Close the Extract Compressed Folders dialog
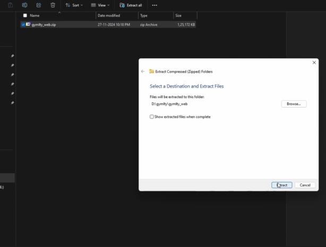Viewport: 326px width, 247px height. pyautogui.click(x=314, y=63)
